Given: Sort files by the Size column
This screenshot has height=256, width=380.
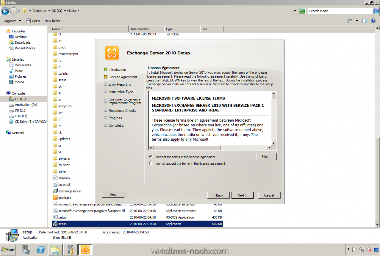Looking at the screenshot, I should tap(212, 29).
